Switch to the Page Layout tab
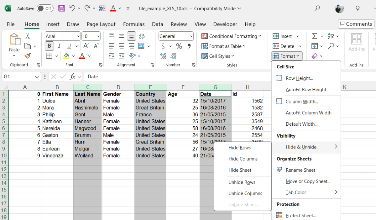376x220 pixels. tap(101, 24)
